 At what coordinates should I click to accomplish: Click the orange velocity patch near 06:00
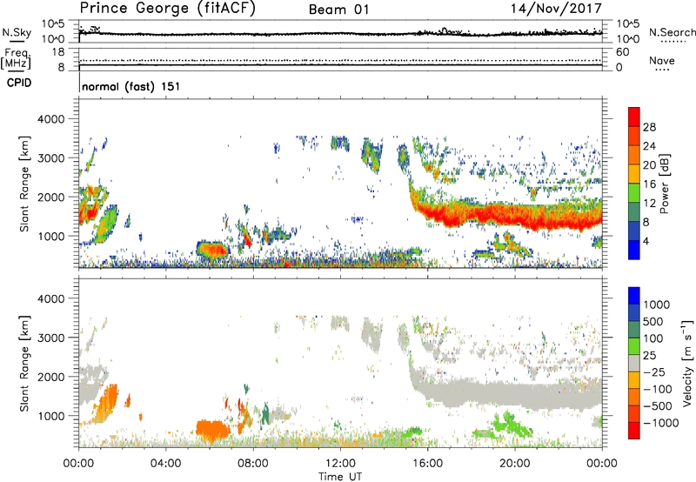coord(212,430)
